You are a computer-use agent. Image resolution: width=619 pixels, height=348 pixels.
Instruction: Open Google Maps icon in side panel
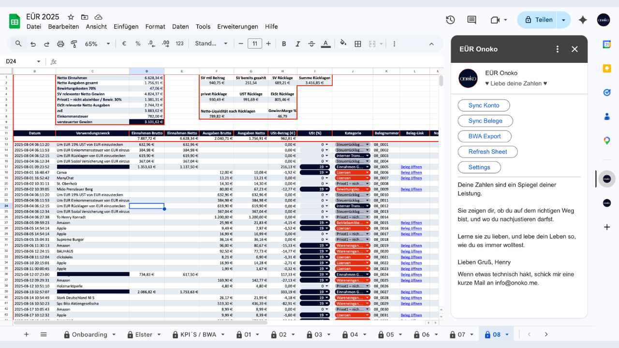pyautogui.click(x=607, y=141)
